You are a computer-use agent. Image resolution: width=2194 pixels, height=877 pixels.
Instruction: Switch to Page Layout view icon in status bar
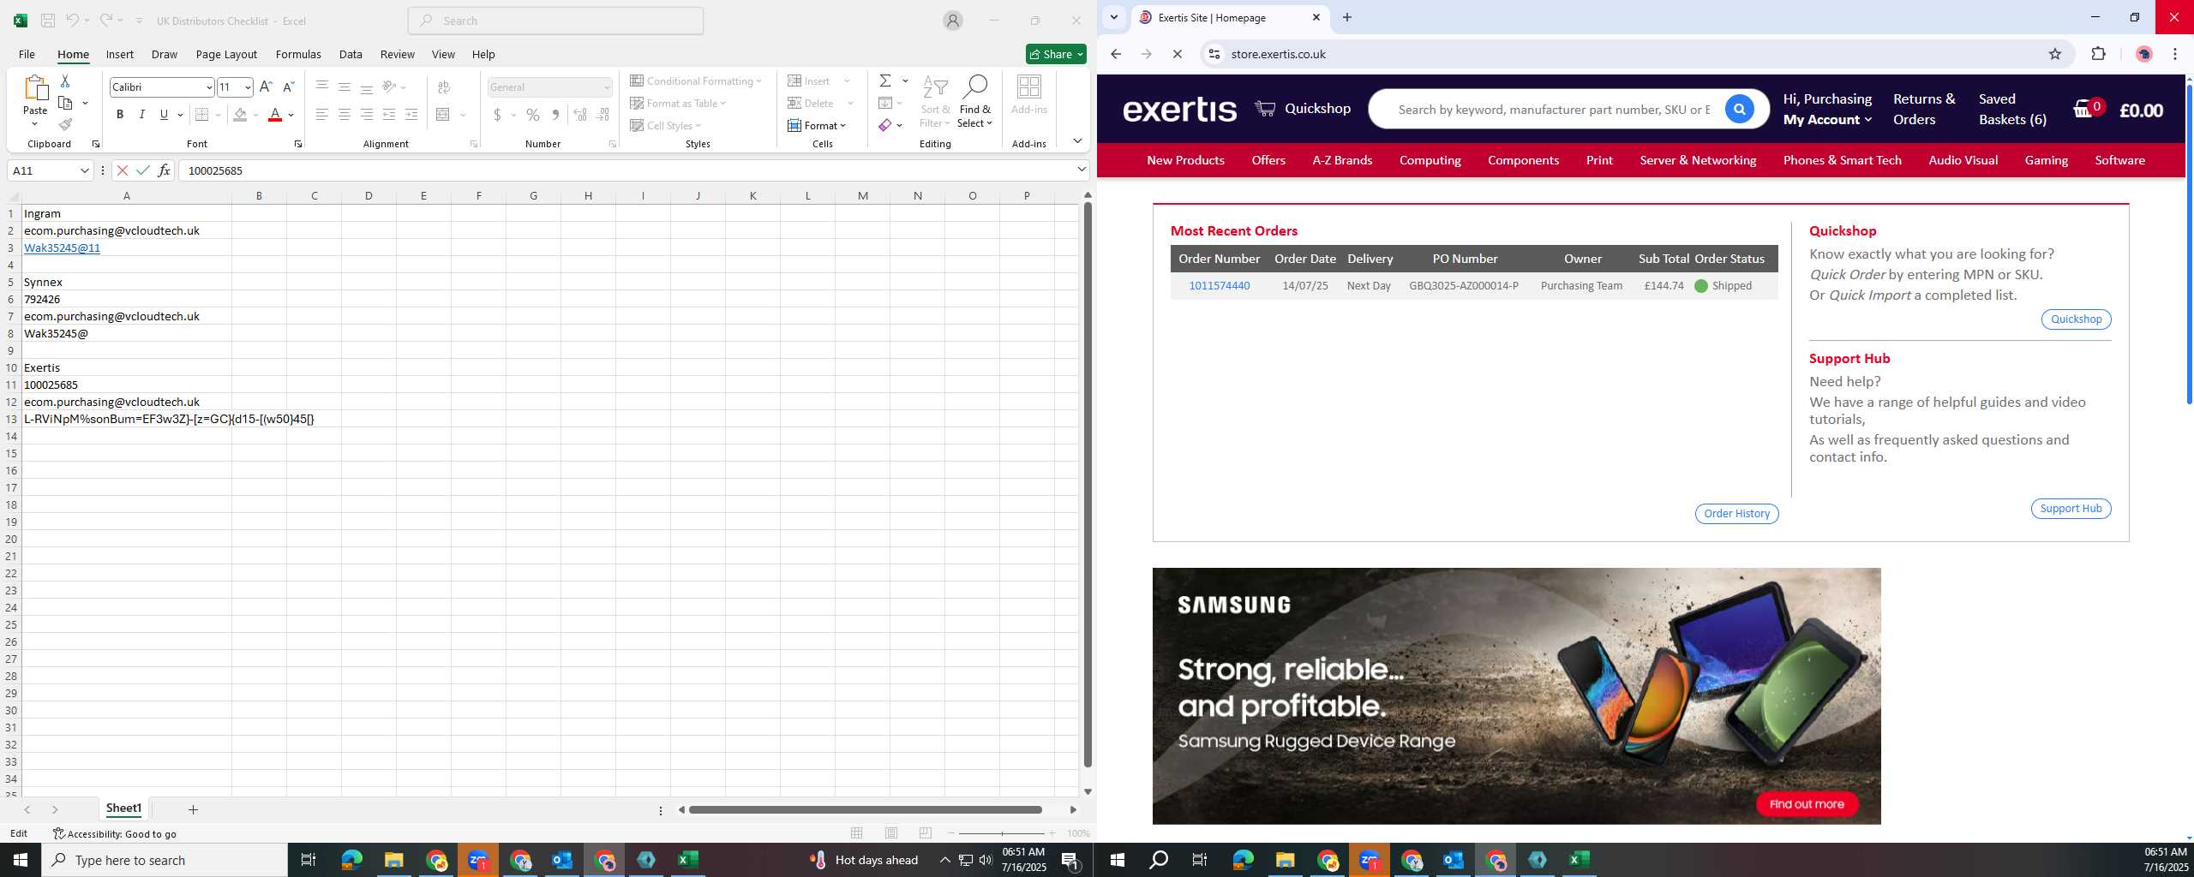click(891, 833)
